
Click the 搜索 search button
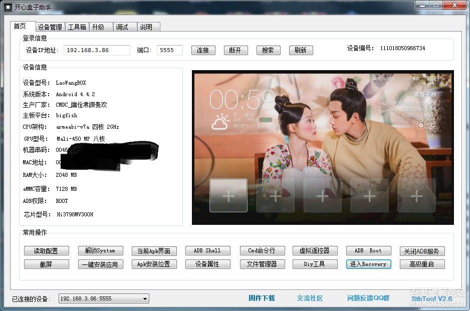tap(268, 51)
